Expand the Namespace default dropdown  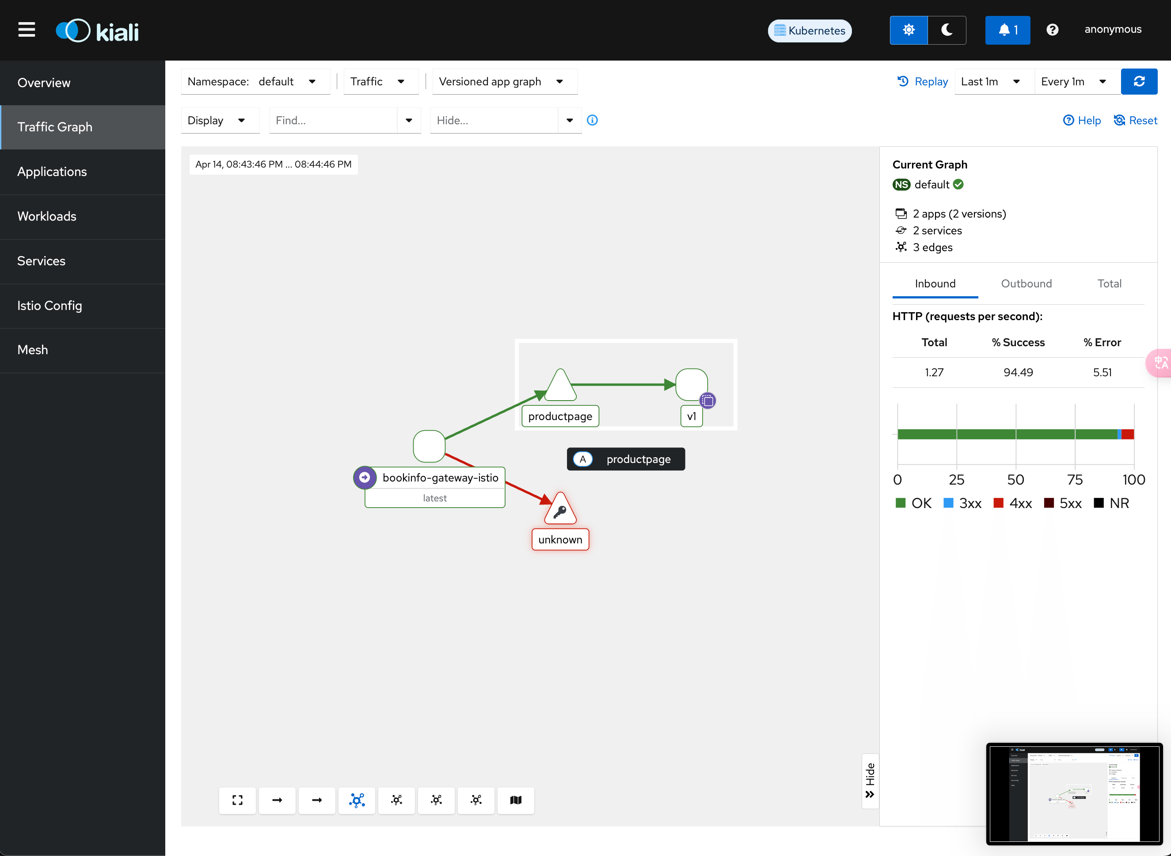pyautogui.click(x=255, y=81)
